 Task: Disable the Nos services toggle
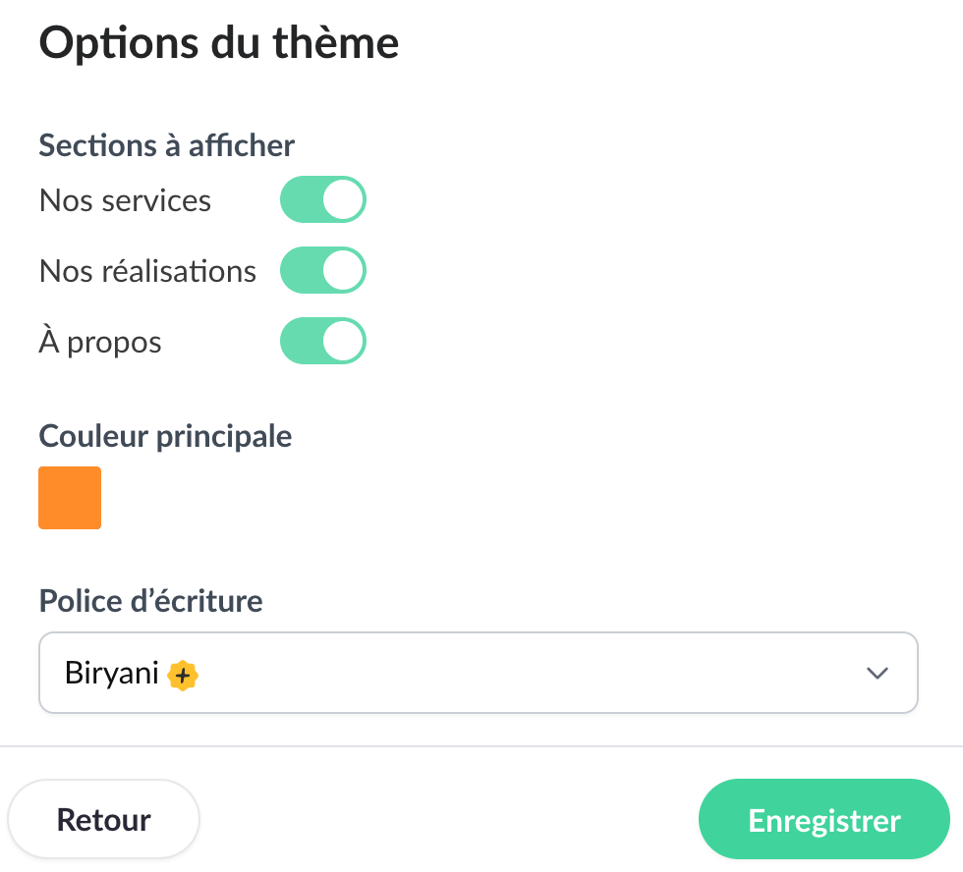[x=323, y=200]
